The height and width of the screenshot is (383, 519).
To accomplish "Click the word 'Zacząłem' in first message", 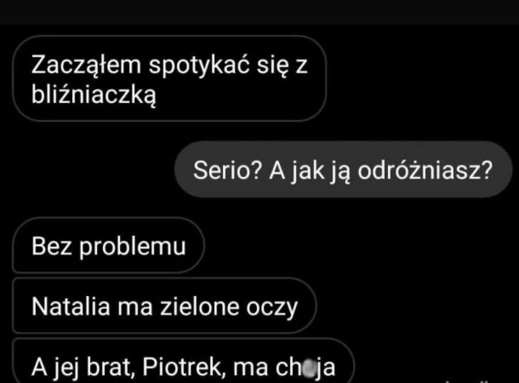I will 86,64.
